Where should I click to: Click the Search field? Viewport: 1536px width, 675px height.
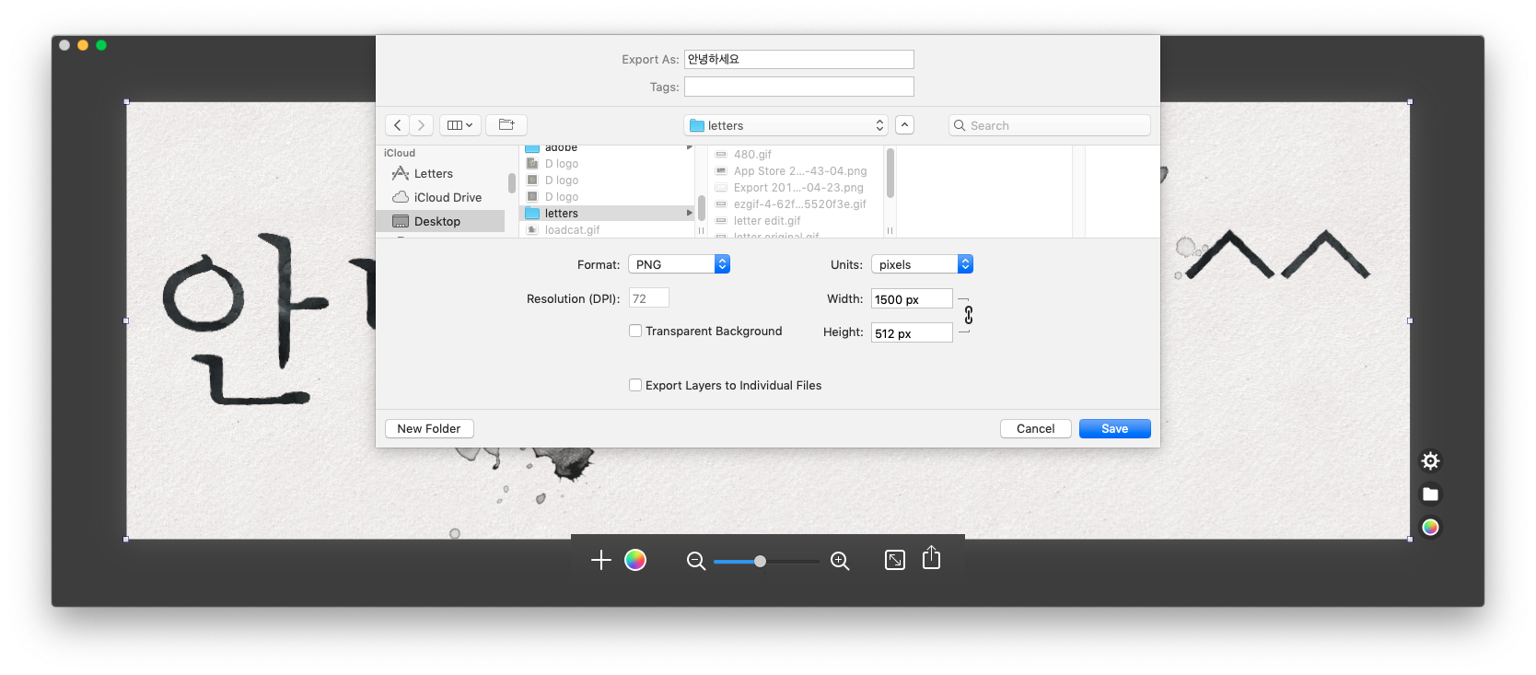[x=1050, y=125]
